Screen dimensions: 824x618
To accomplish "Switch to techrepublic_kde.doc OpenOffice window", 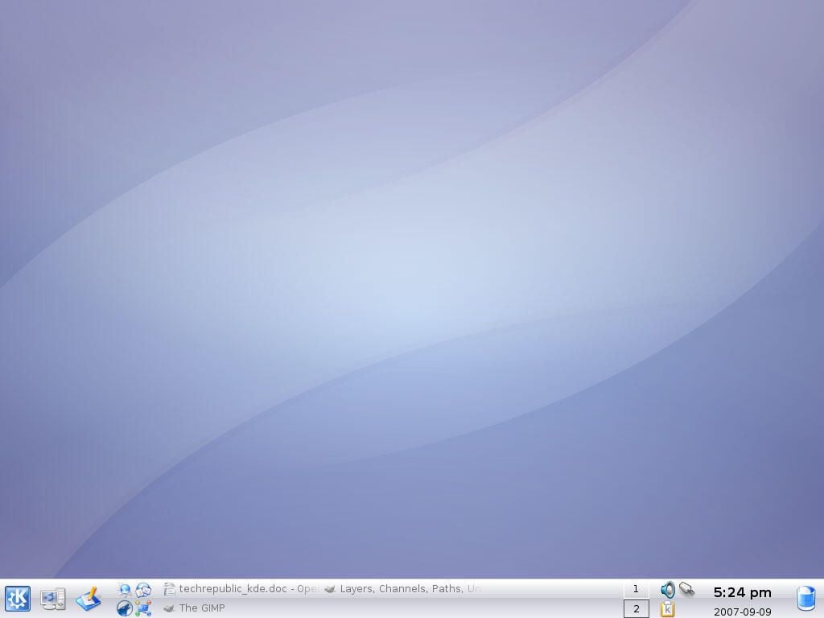I will click(x=241, y=589).
